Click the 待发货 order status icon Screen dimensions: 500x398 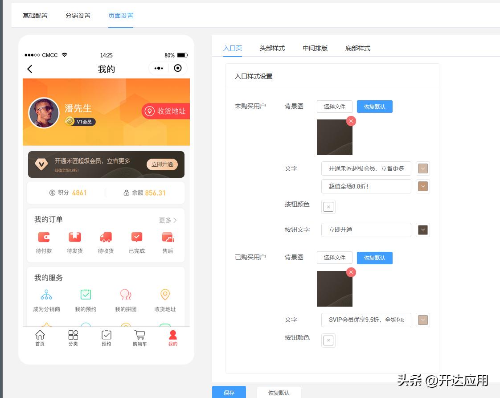click(74, 237)
